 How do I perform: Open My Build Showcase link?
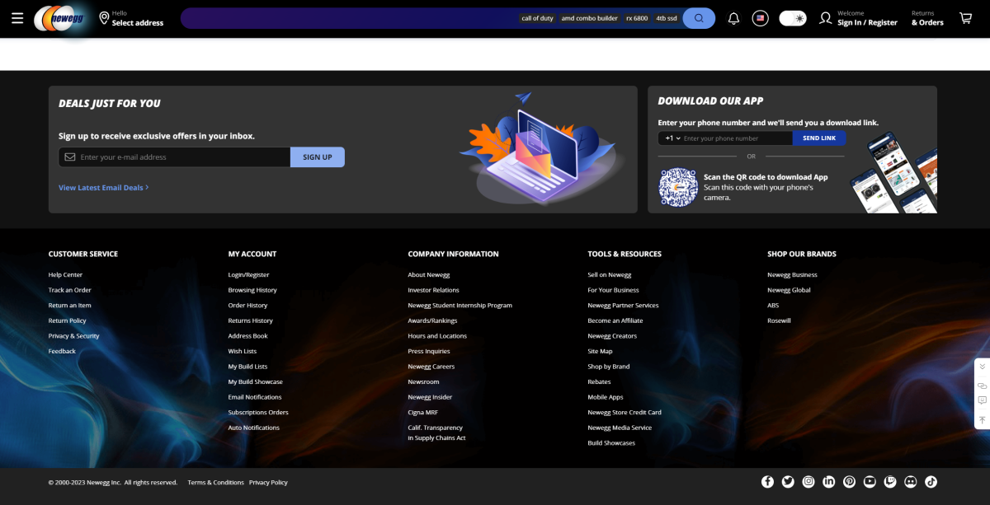click(256, 381)
